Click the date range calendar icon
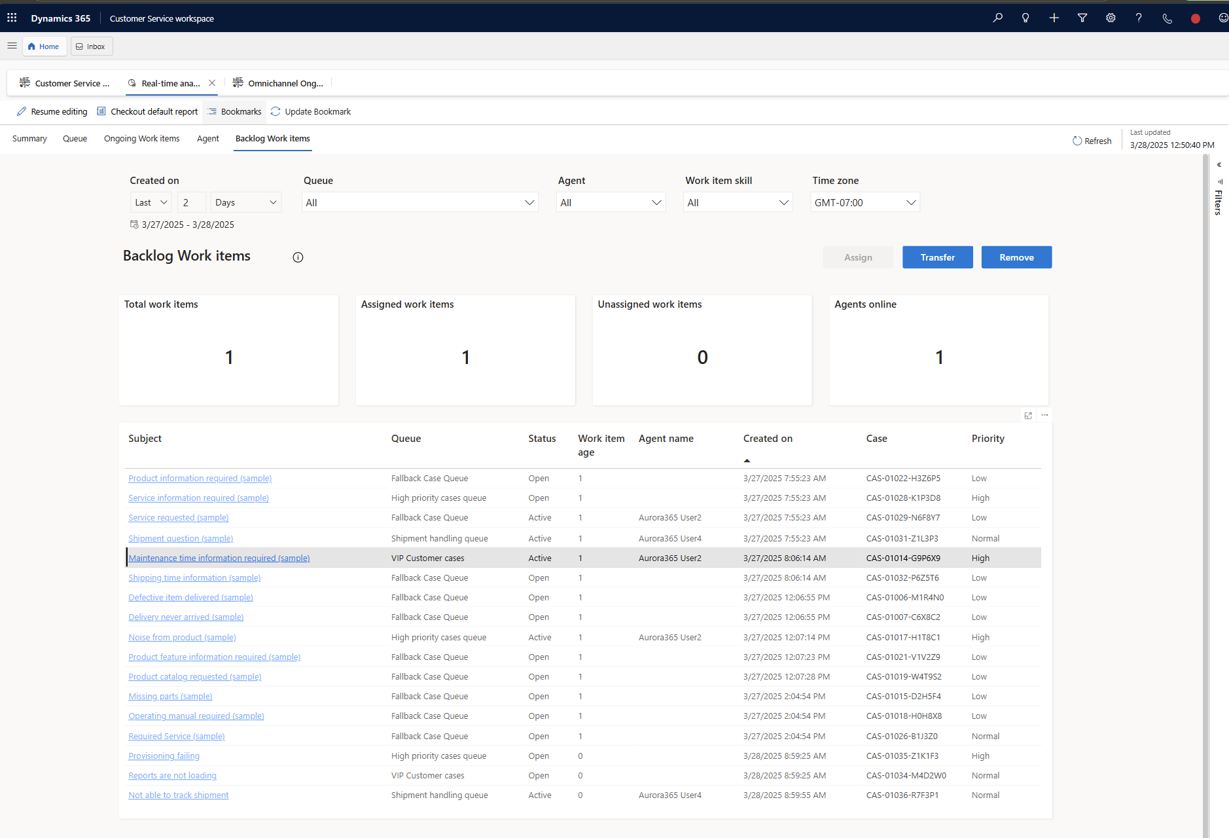1229x838 pixels. [134, 225]
